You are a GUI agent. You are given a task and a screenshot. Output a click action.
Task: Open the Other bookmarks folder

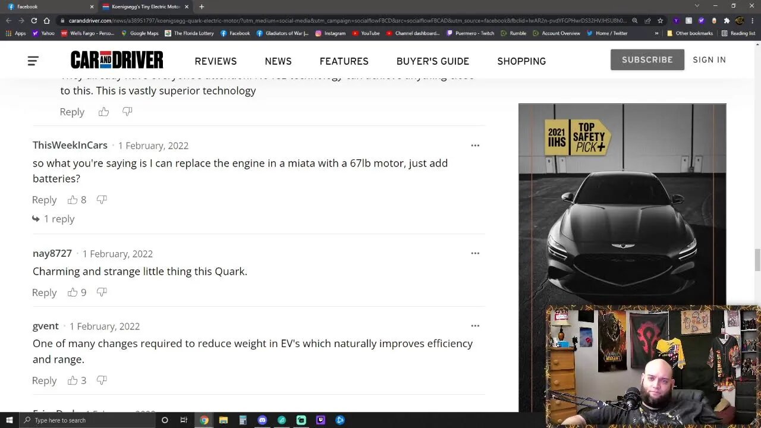coord(690,33)
